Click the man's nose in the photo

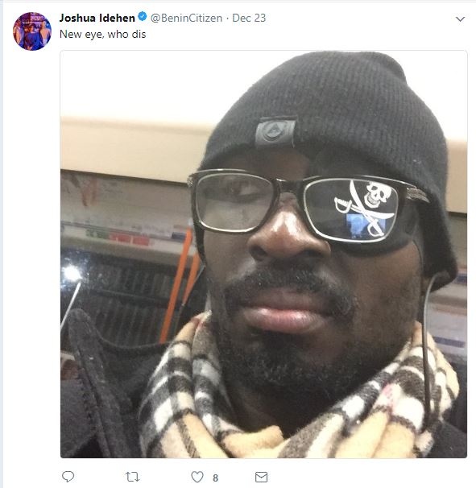tap(287, 235)
